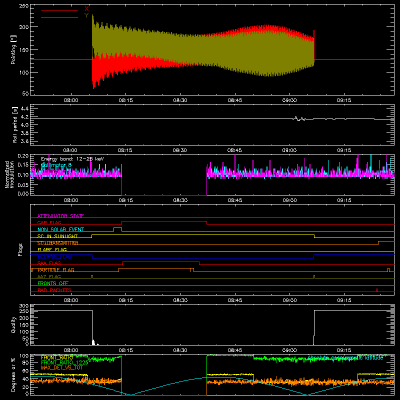Click the yellow 'FRONT_RATIO' legend label

coord(57,358)
